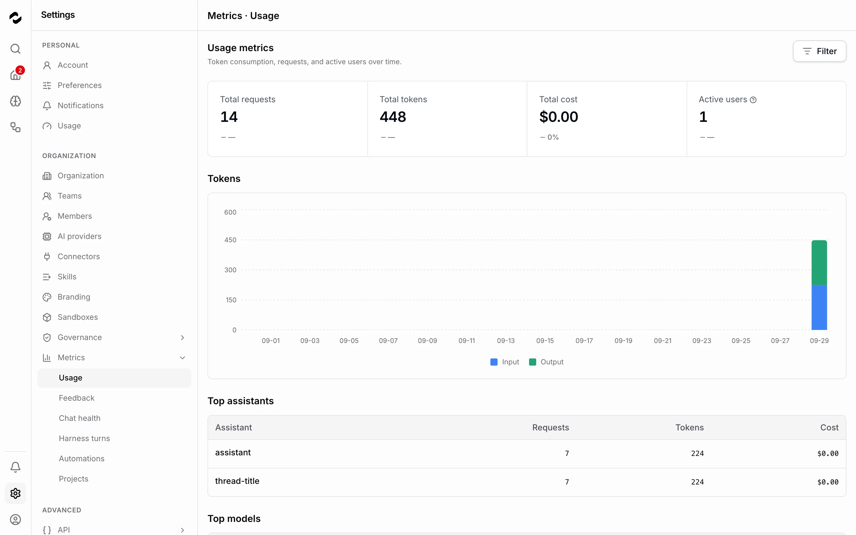This screenshot has height=535, width=856.
Task: Open Members page
Action: pos(114,216)
